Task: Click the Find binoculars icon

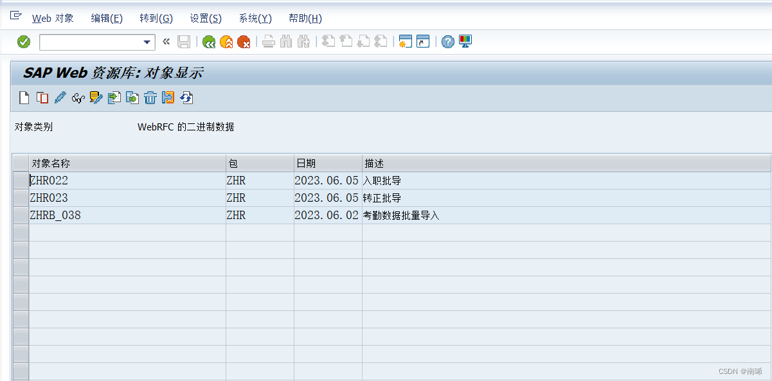Action: [286, 42]
